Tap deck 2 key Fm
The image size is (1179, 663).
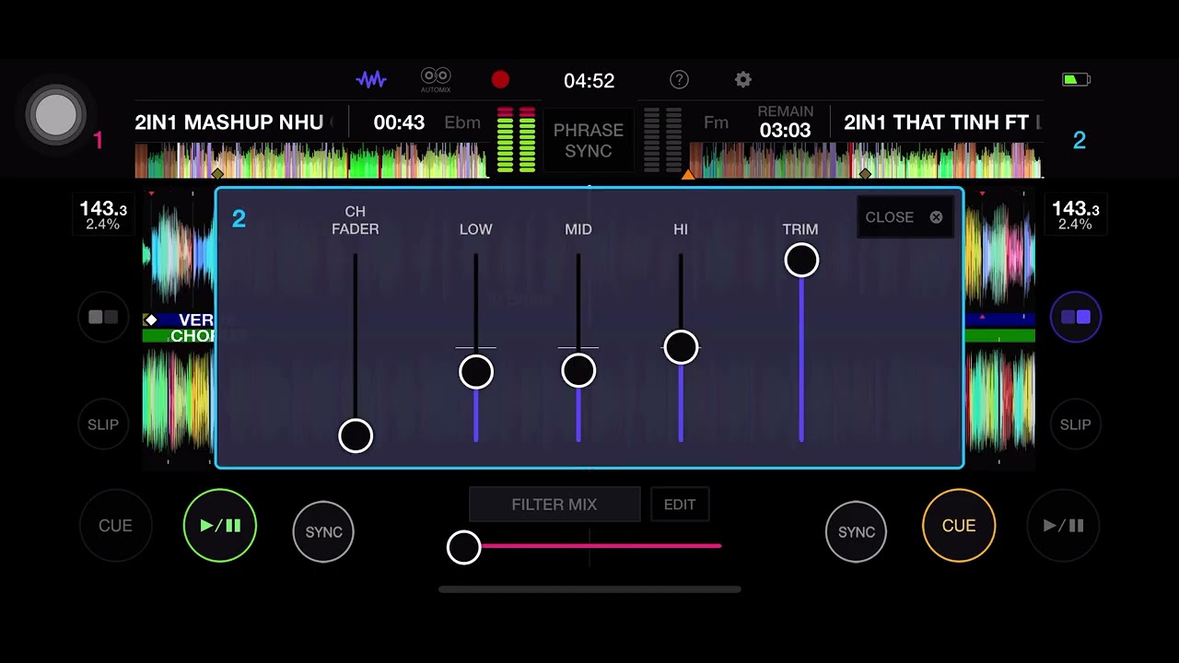(716, 122)
